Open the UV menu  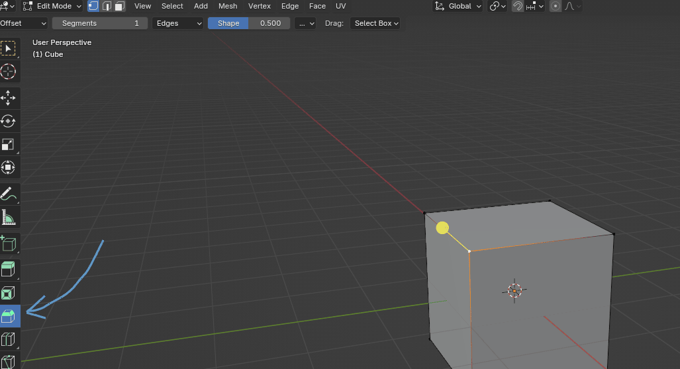point(340,6)
